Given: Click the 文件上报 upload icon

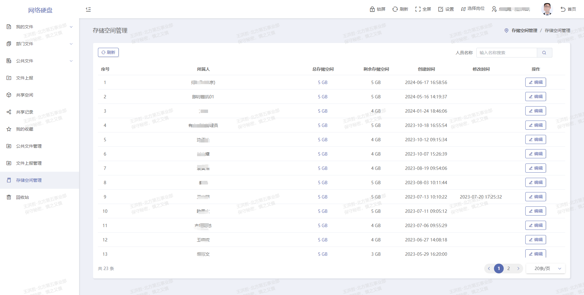Looking at the screenshot, I should [x=9, y=78].
